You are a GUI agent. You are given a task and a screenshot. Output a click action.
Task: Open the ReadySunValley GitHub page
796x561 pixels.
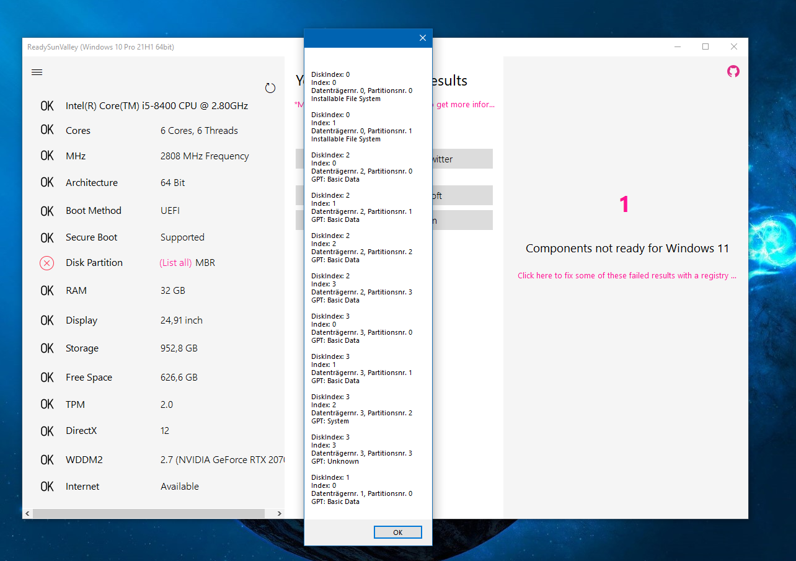[x=733, y=71]
